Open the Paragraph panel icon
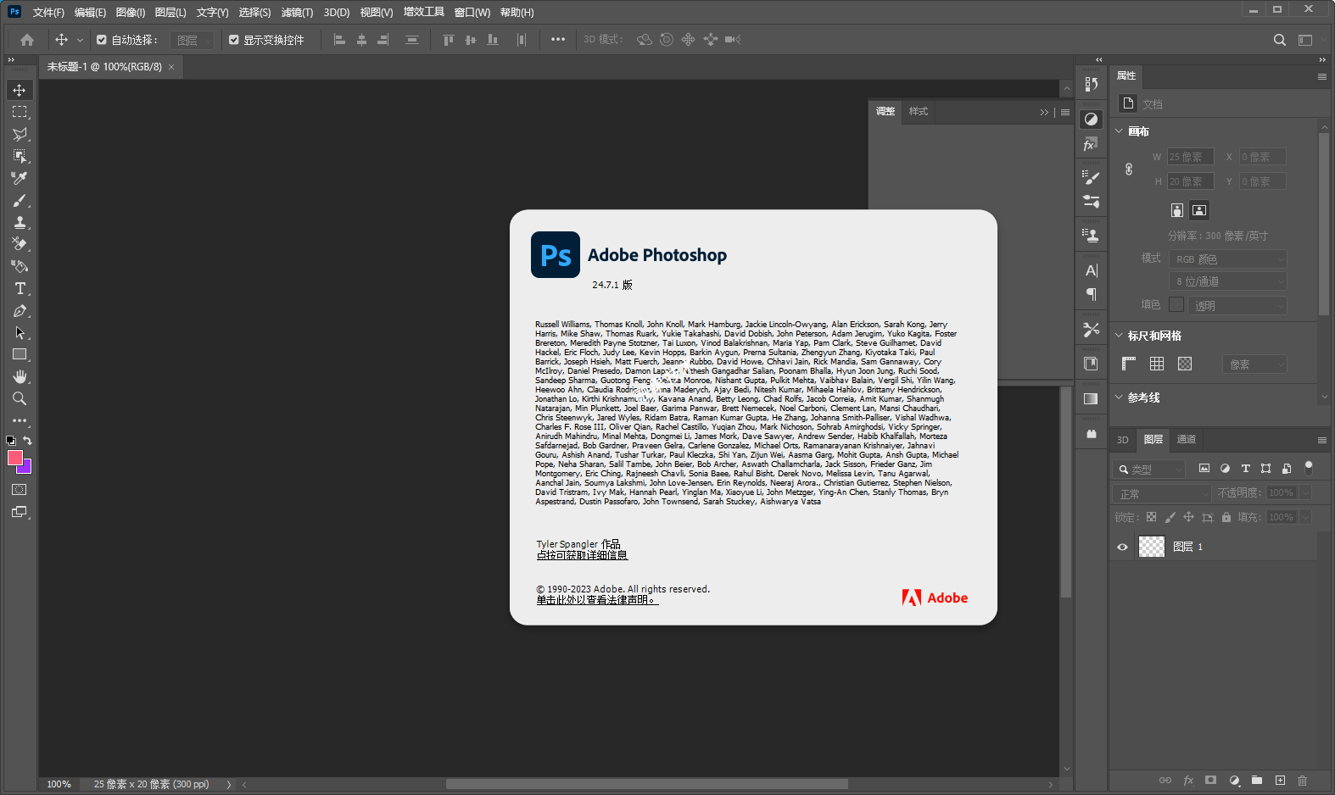The image size is (1335, 795). pos(1092,294)
